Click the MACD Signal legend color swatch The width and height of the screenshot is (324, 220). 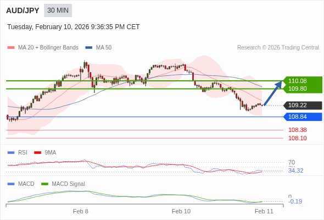point(44,184)
